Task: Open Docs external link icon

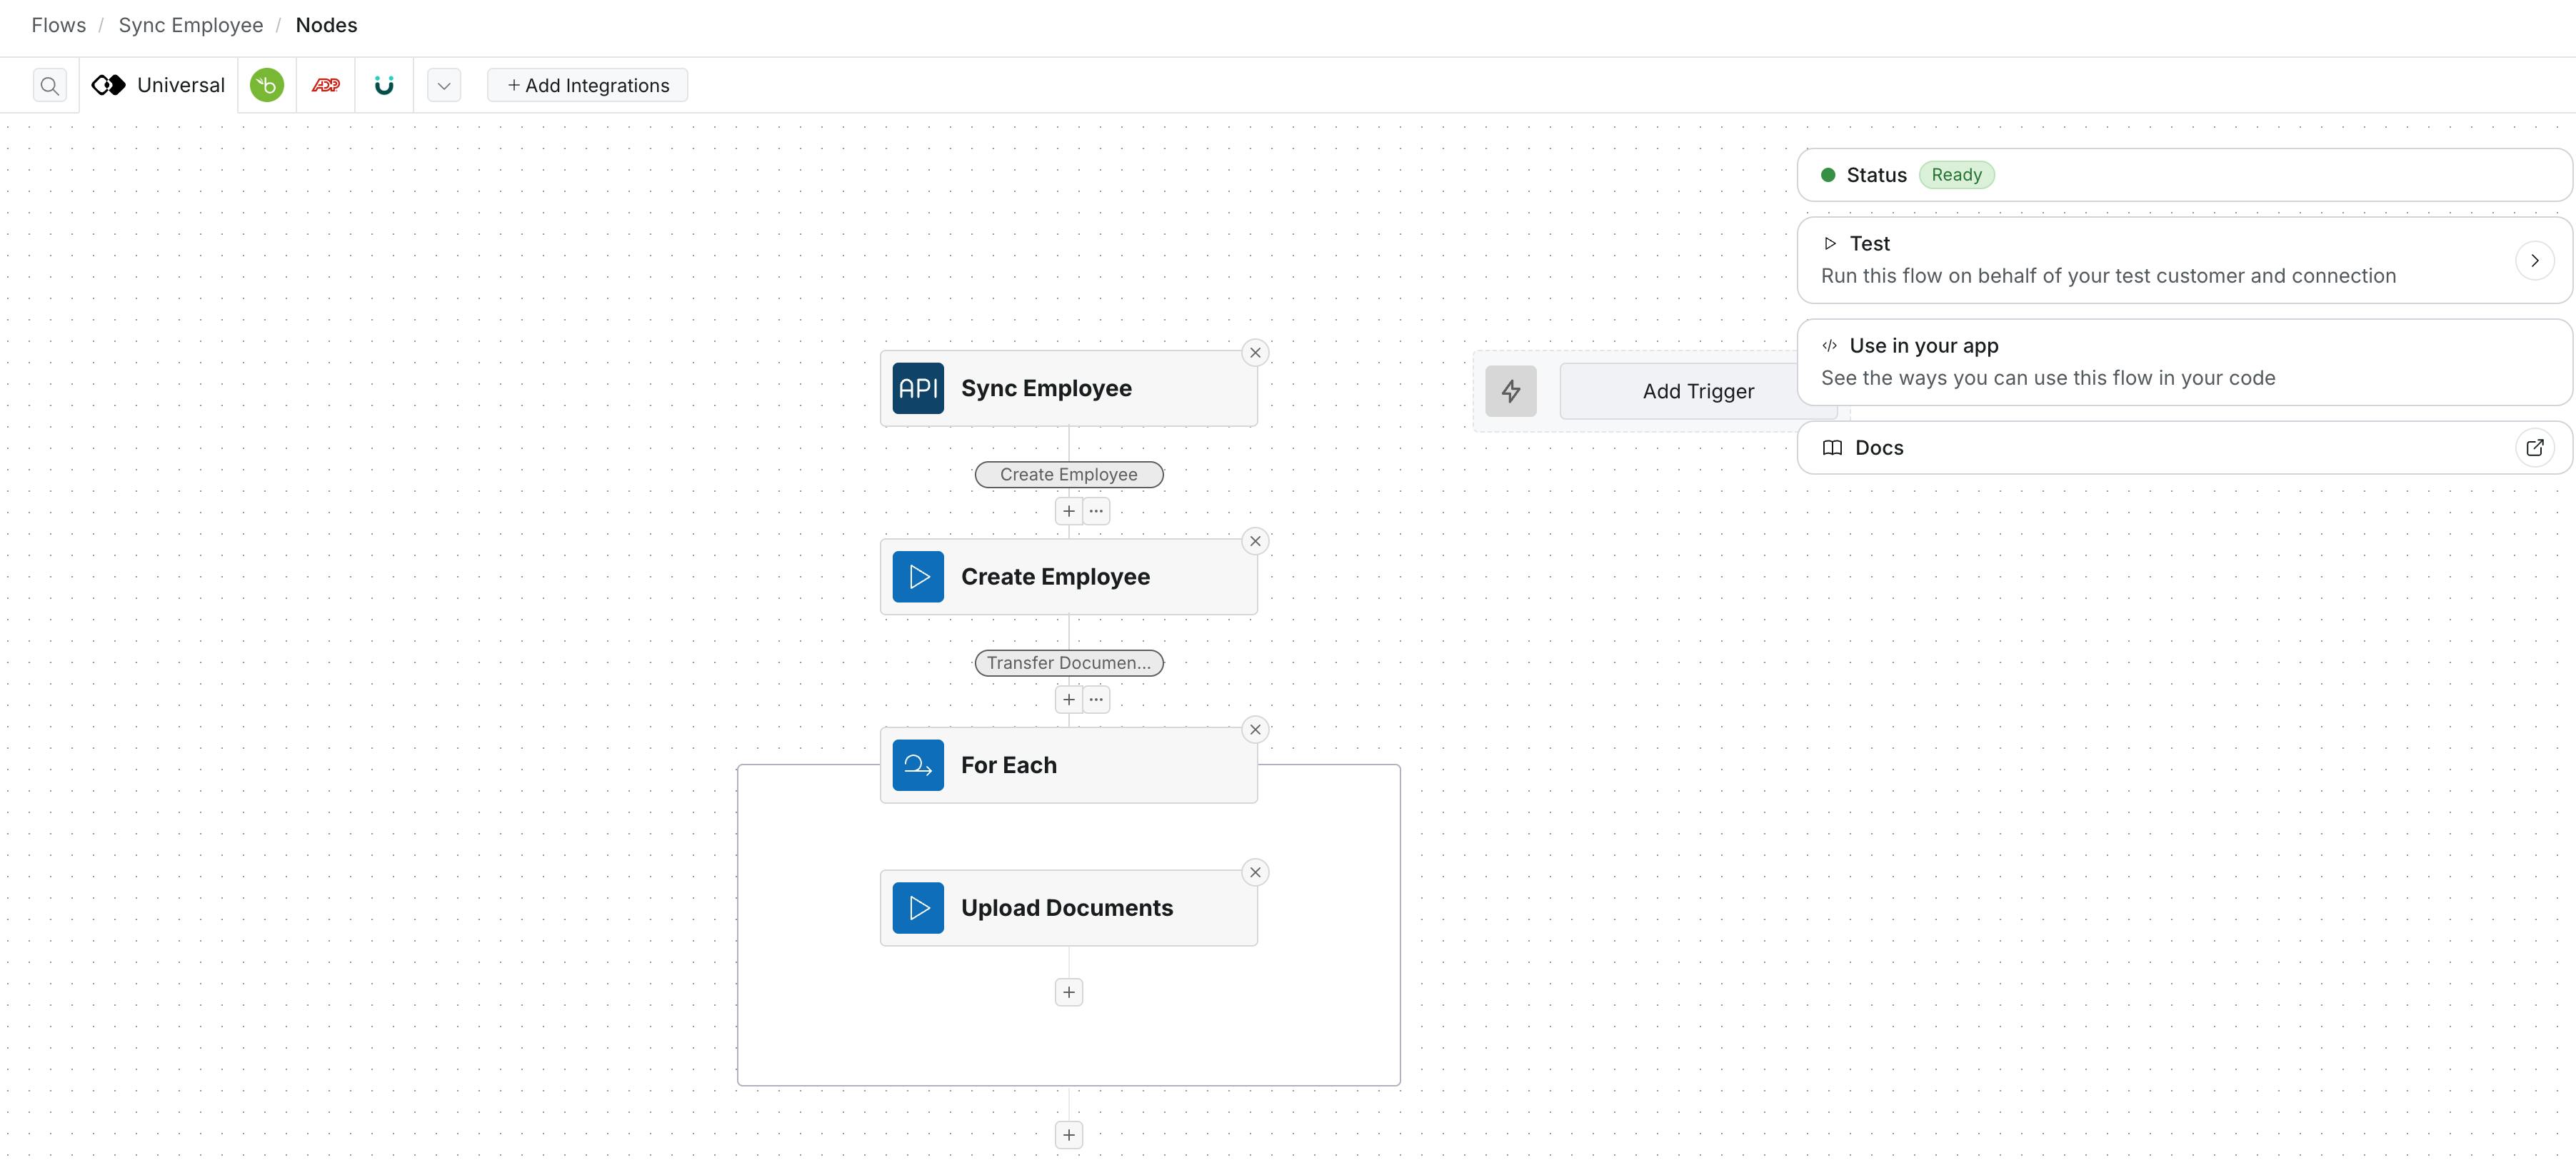Action: click(x=2534, y=448)
